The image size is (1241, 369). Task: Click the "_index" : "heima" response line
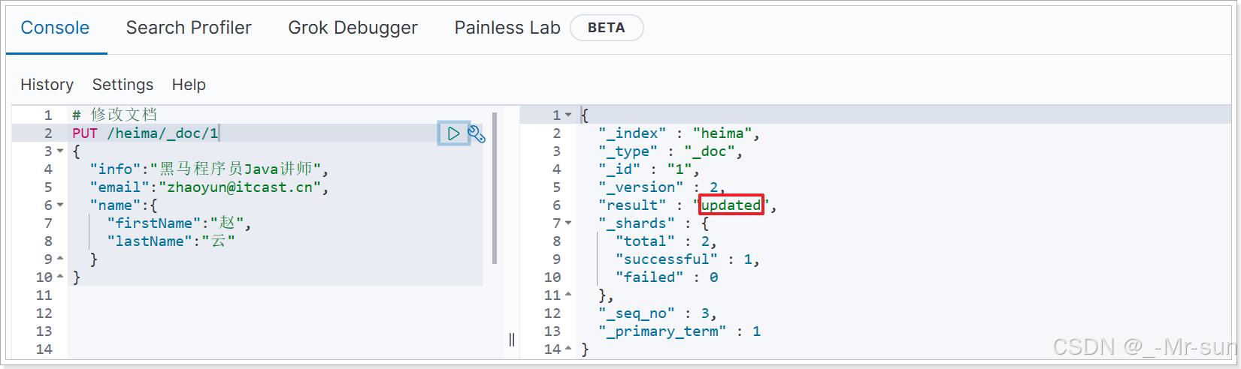coord(680,133)
